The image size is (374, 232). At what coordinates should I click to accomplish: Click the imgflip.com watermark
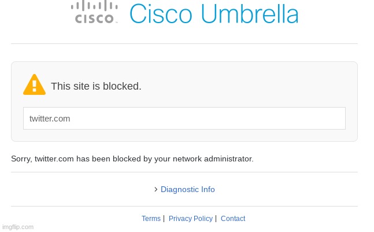[18, 227]
